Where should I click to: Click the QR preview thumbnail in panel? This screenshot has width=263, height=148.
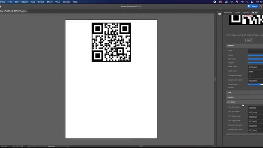pos(246,20)
